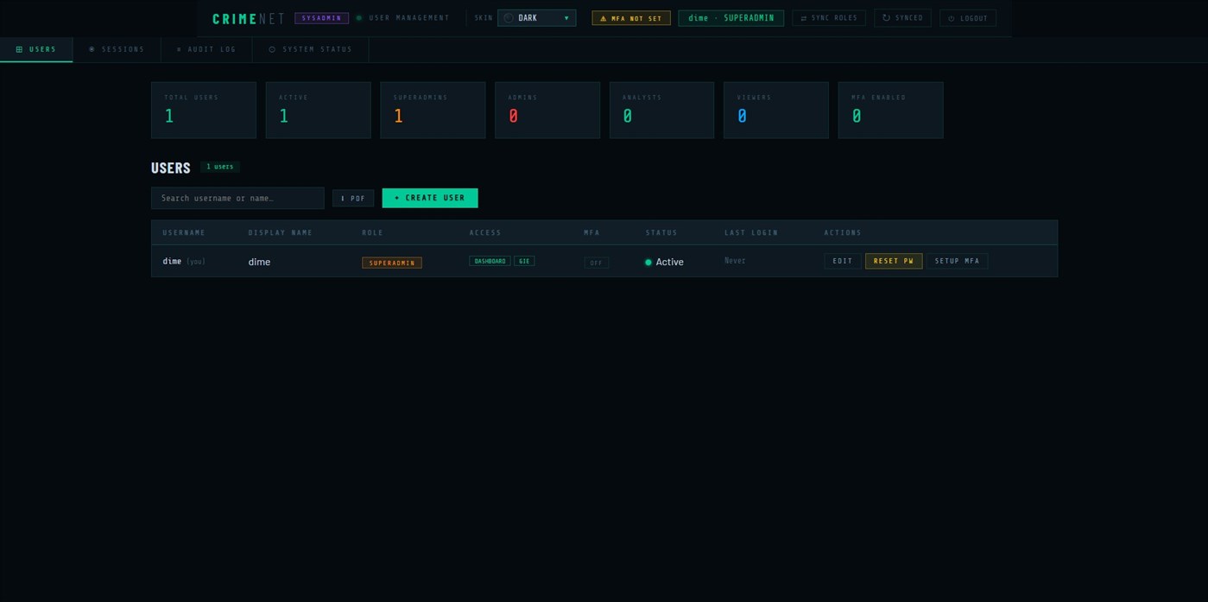Click the display name 'dime' cell
The image size is (1208, 602).
coord(259,262)
